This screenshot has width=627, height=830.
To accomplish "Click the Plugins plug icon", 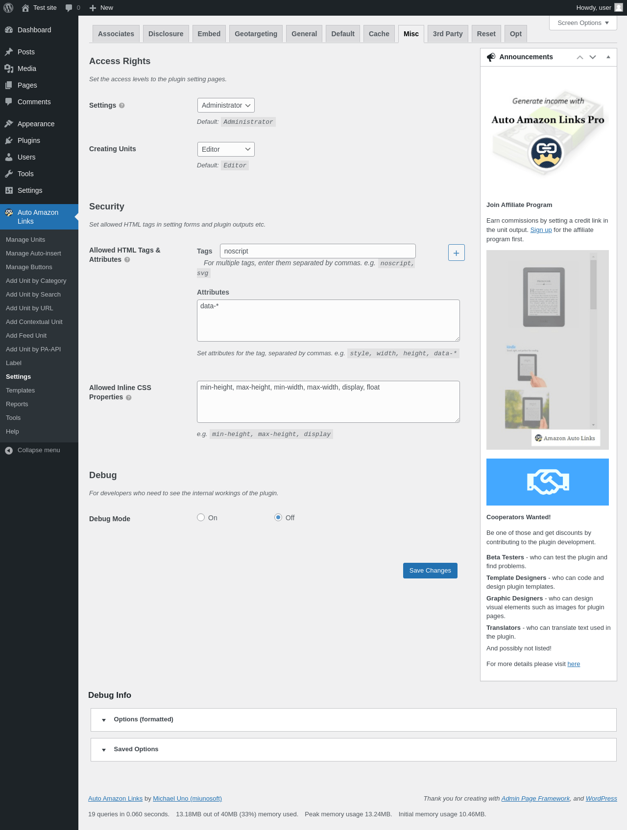I will point(9,140).
